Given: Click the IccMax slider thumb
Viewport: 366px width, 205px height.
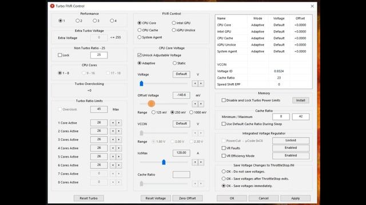Looking at the screenshot, I should coord(164,162).
